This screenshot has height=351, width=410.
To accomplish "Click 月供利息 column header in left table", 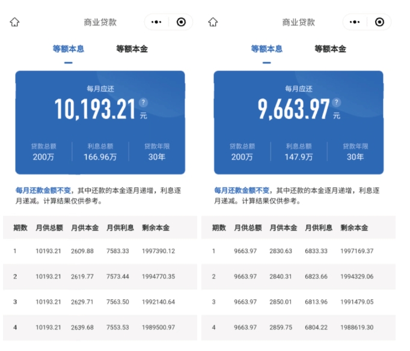I will tap(120, 228).
